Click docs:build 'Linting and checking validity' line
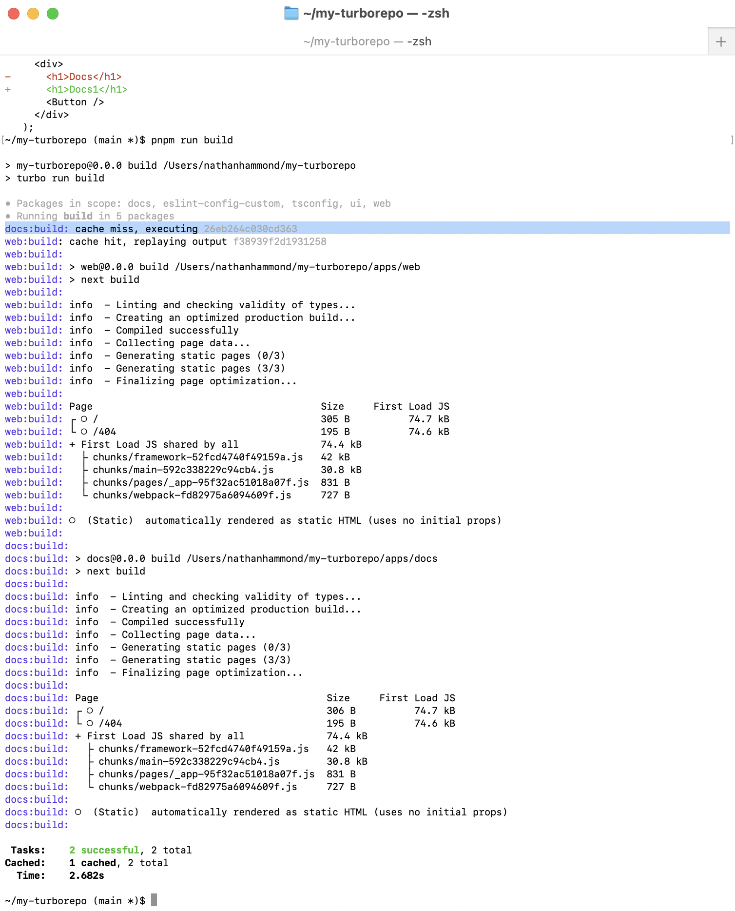 tap(183, 596)
